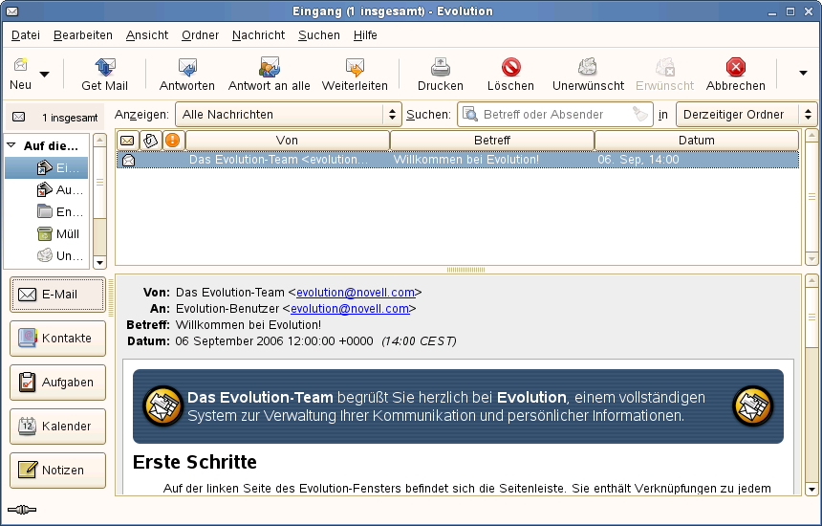Click down arrow of message preview scrollbar
822x526 pixels.
(811, 490)
